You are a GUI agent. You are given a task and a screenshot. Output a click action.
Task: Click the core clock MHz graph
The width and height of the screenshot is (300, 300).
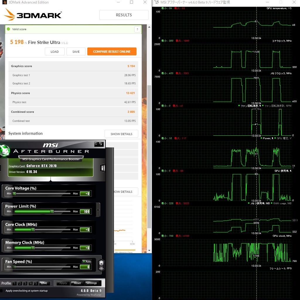226,57
